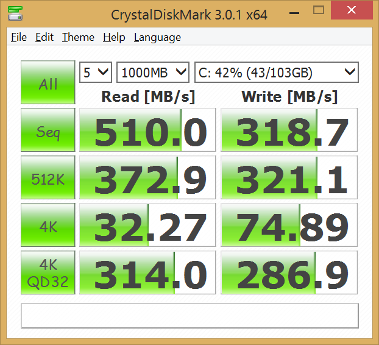Close the CrystalDiskMark window
This screenshot has width=379, height=345.
coord(352,10)
